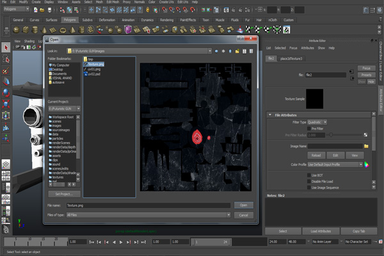
Task: Activate the Scale tool red arrows icon
Action: [x=6, y=104]
